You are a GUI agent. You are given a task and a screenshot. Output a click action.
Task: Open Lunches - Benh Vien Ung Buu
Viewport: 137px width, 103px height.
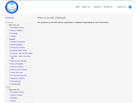click(x=21, y=57)
